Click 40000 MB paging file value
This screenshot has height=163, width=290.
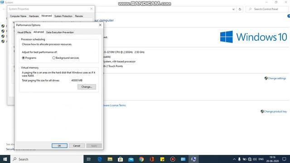tap(77, 81)
